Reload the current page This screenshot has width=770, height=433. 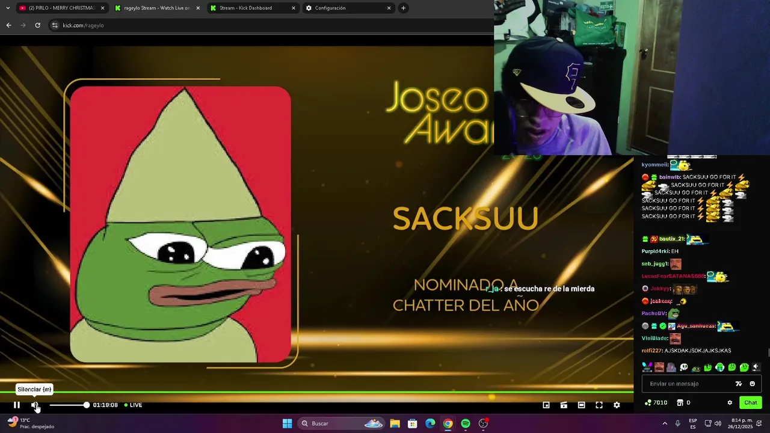[37, 25]
